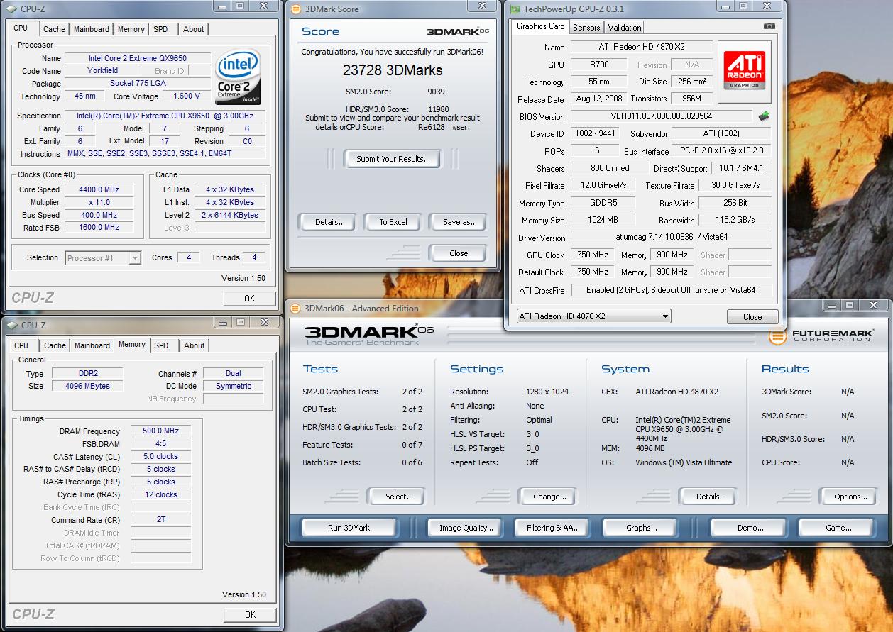Screen dimensions: 893x632
Task: Click the Core Speed 4400.0 MHz field
Action: (x=99, y=189)
